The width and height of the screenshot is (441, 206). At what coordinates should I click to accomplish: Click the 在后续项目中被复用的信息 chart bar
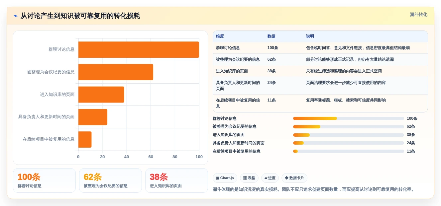click(85, 140)
